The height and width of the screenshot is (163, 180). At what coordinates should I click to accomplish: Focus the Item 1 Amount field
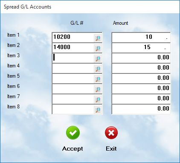(x=141, y=37)
